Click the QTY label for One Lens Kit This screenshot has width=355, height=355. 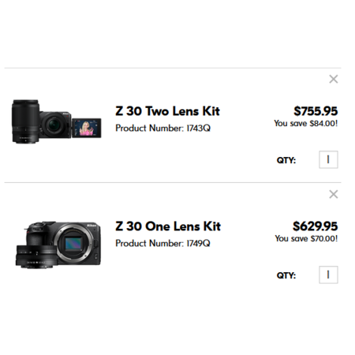[x=286, y=275]
